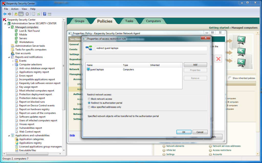Viewport: 262px width, 163px height.
Task: Click the Up one level folder toolbar icon
Action: tap(16, 14)
